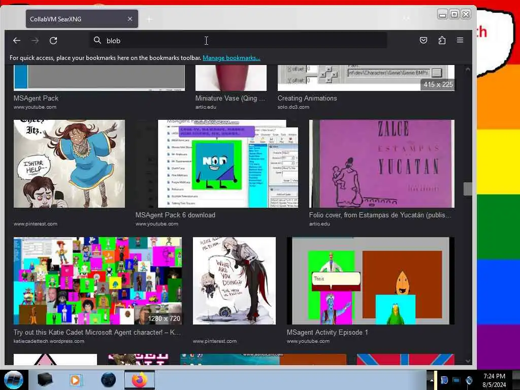Go back with the browser back arrow
520x390 pixels.
pyautogui.click(x=17, y=41)
